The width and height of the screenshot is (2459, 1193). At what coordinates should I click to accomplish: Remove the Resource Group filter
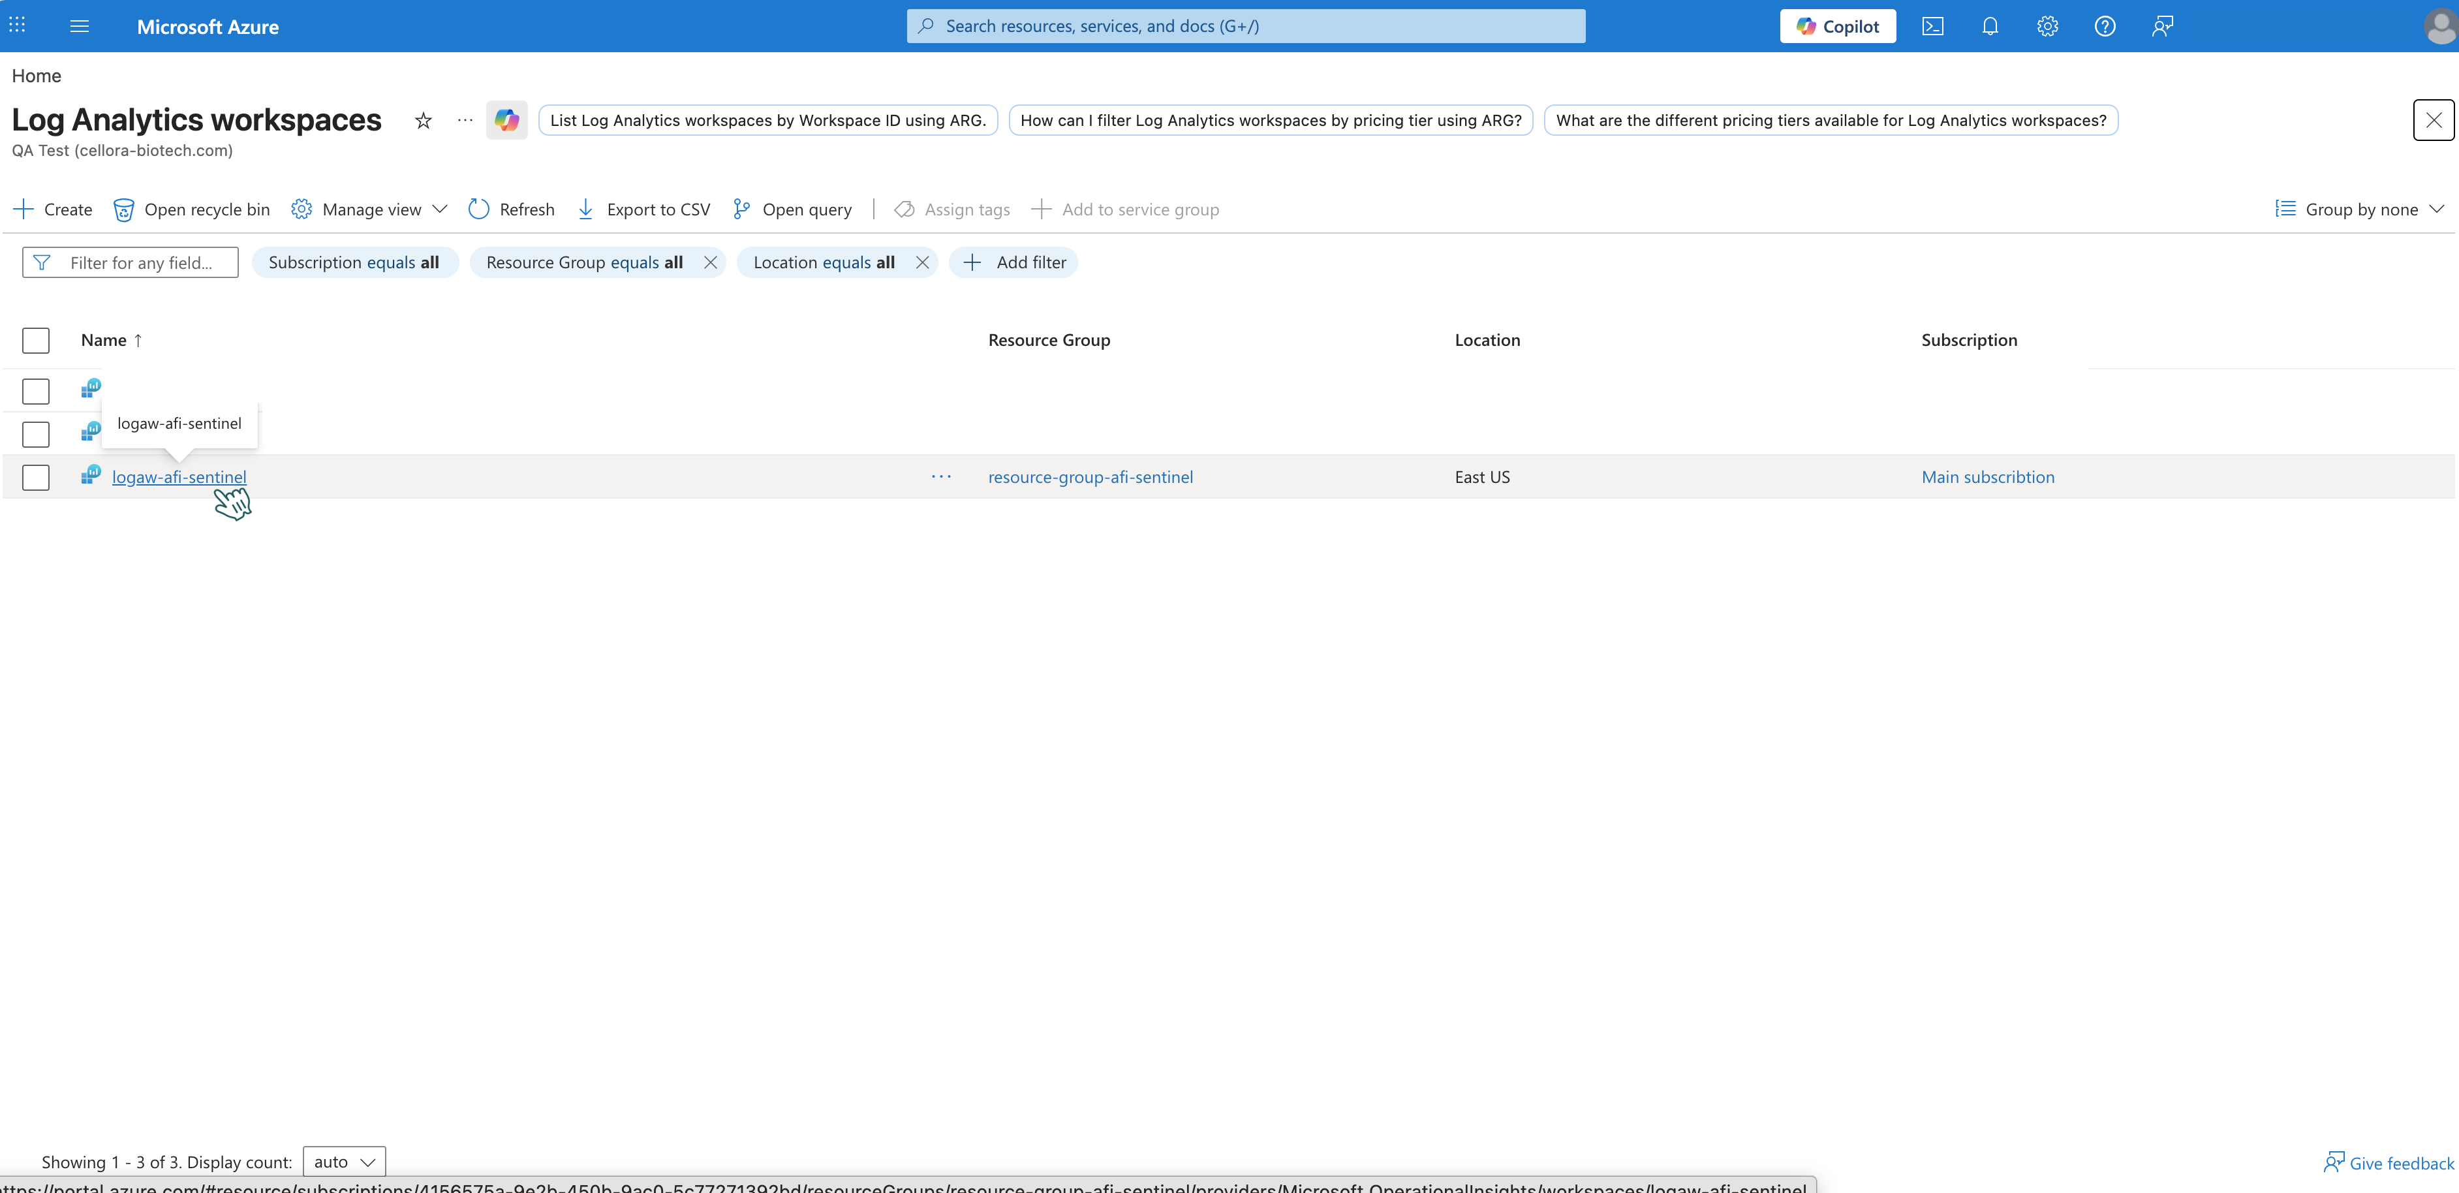coord(710,262)
